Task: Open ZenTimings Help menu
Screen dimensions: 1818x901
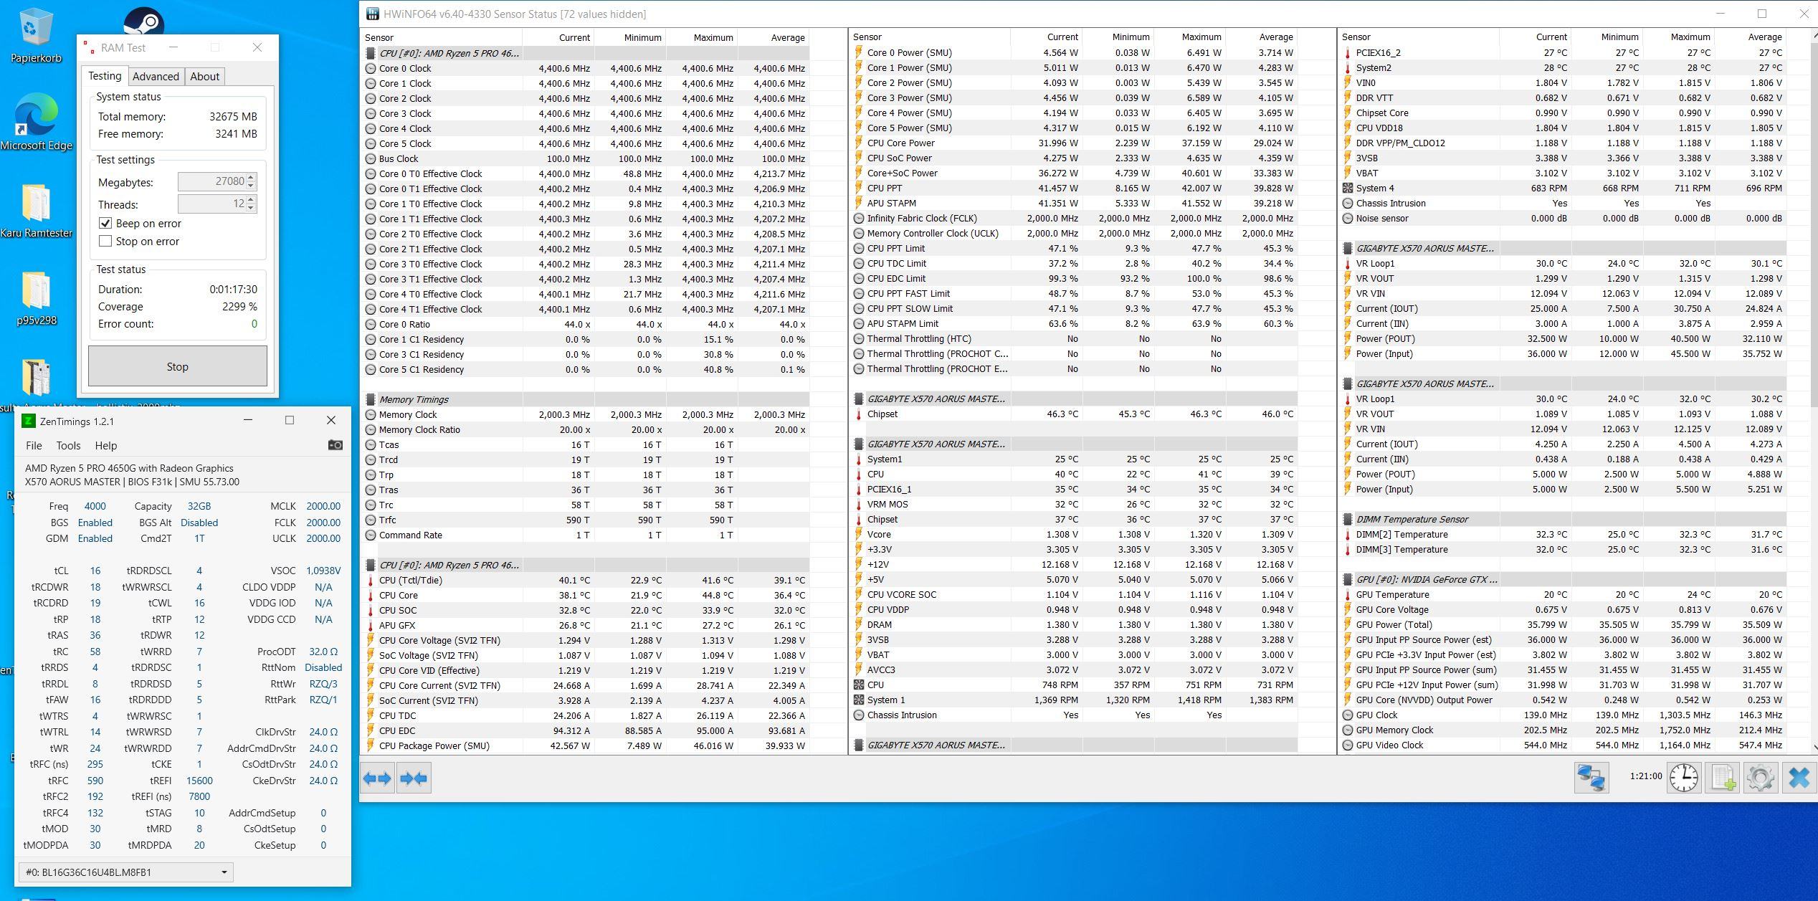Action: (106, 445)
